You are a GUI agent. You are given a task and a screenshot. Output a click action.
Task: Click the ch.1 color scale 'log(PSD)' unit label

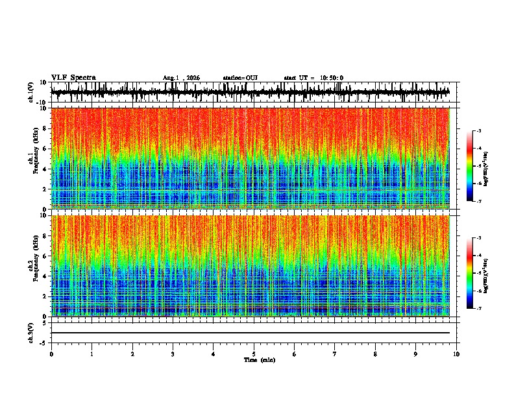[486, 169]
